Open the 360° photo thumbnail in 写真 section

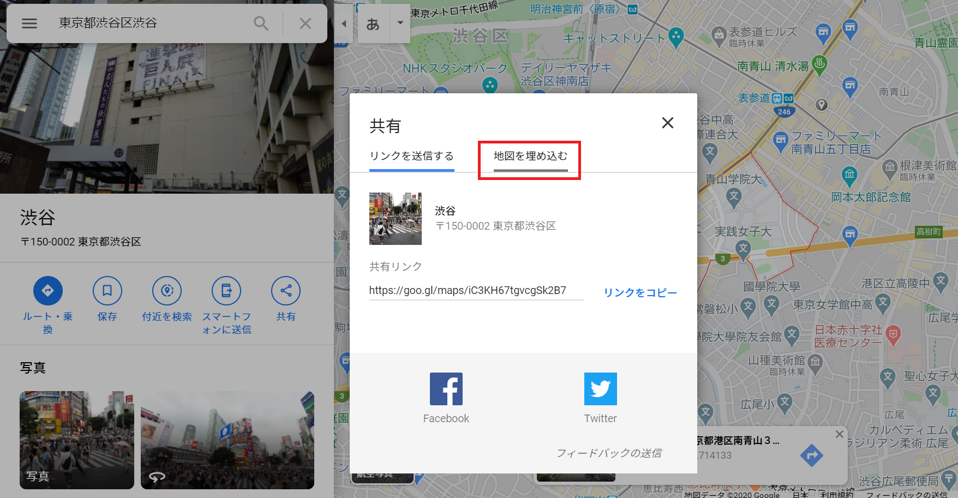point(227,440)
